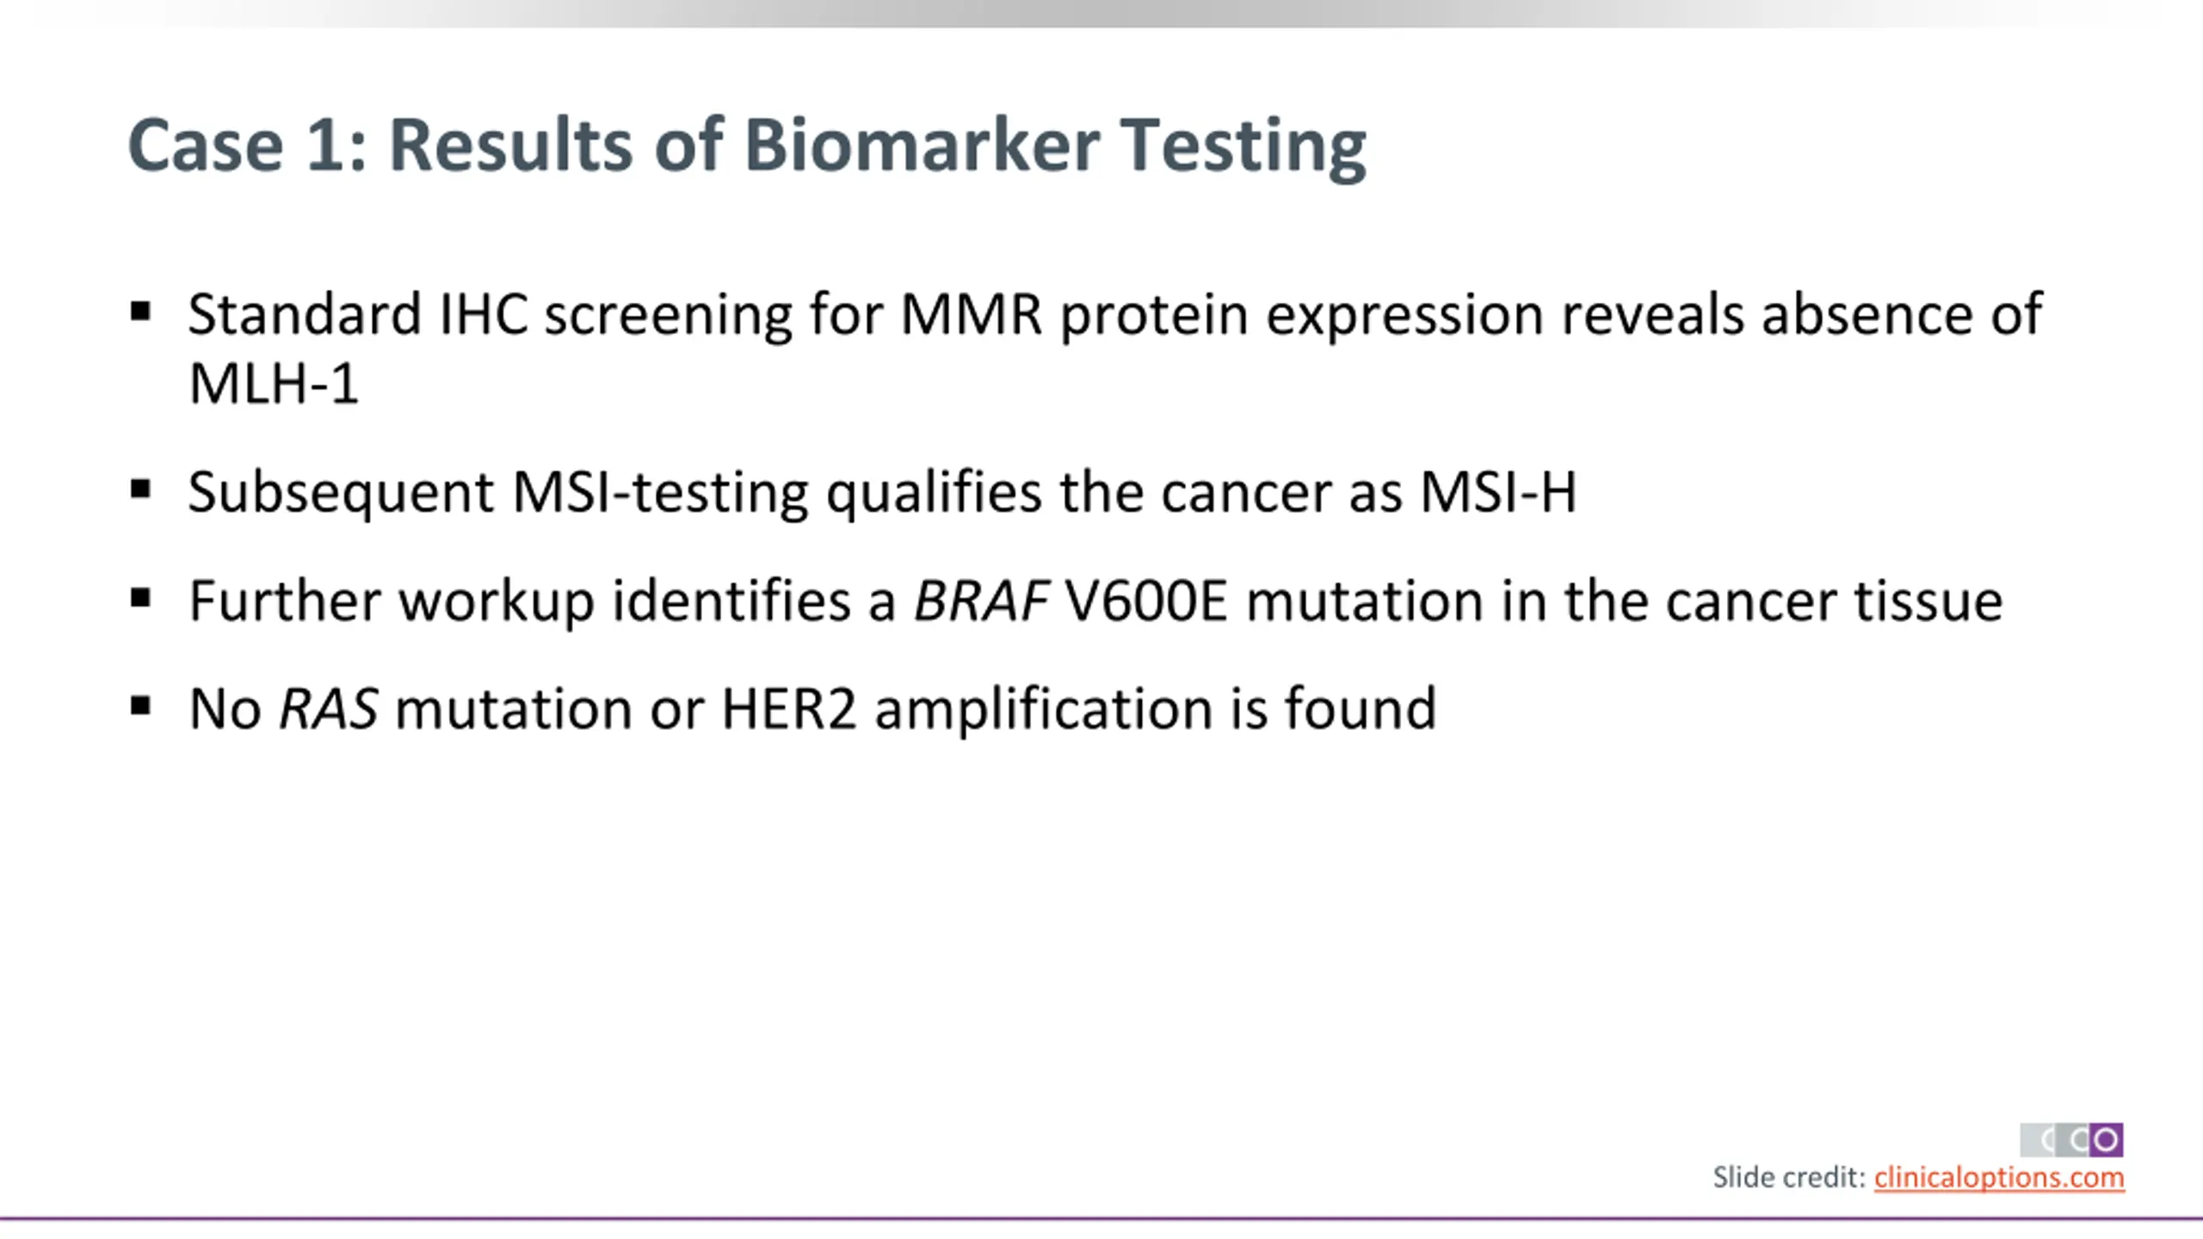Open the clinicaloptions.com link
The image size is (2203, 1239).
[x=1999, y=1177]
